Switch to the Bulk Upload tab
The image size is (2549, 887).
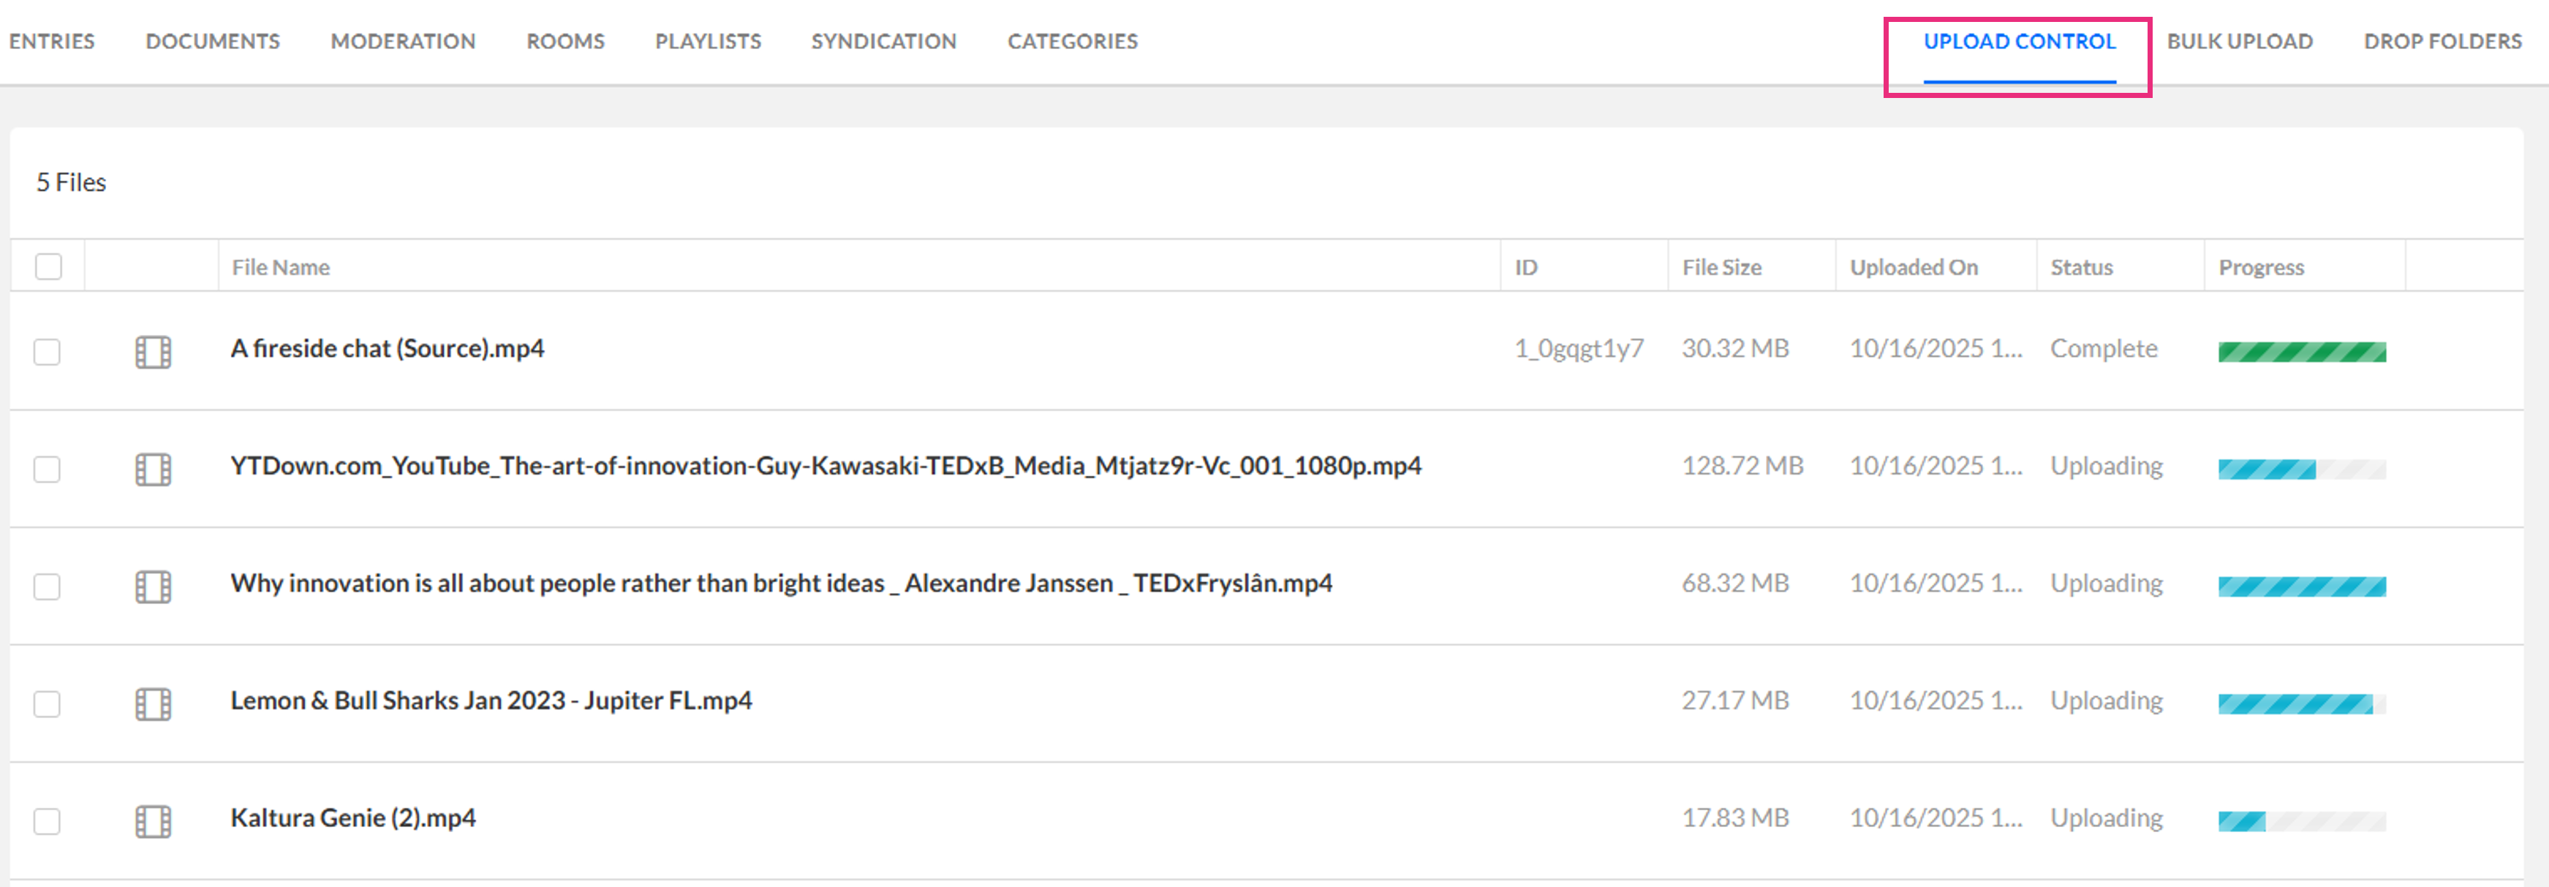pyautogui.click(x=2239, y=42)
